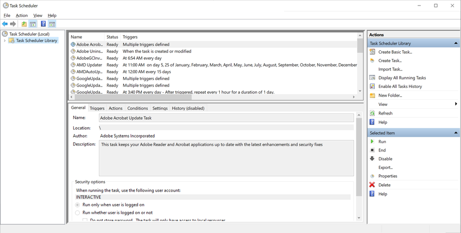The width and height of the screenshot is (461, 233).
Task: Click the red Delete icon
Action: coord(372,185)
